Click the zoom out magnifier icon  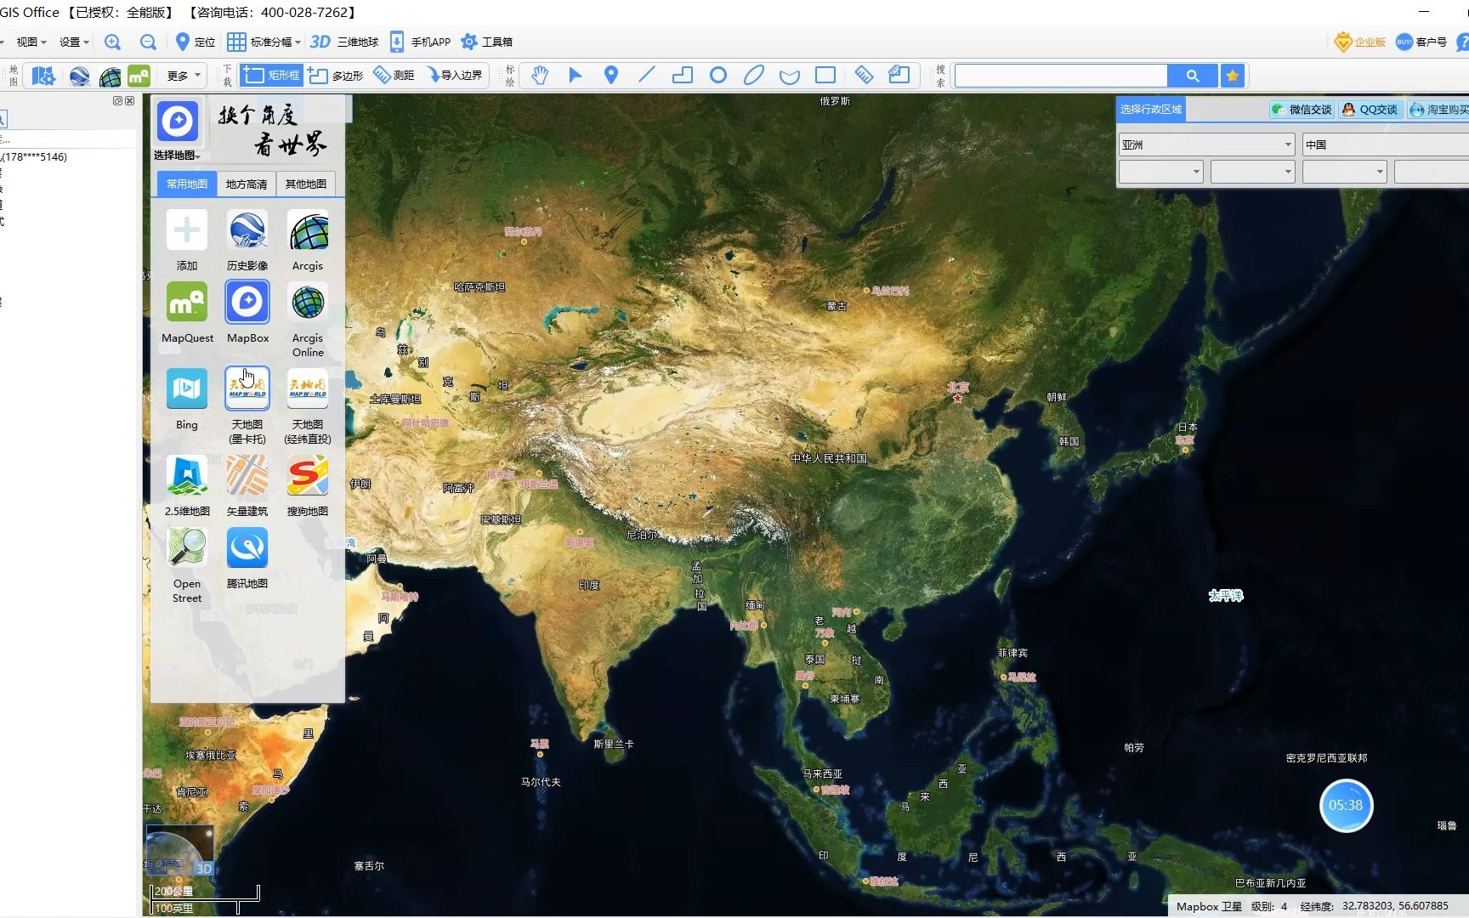tap(148, 42)
